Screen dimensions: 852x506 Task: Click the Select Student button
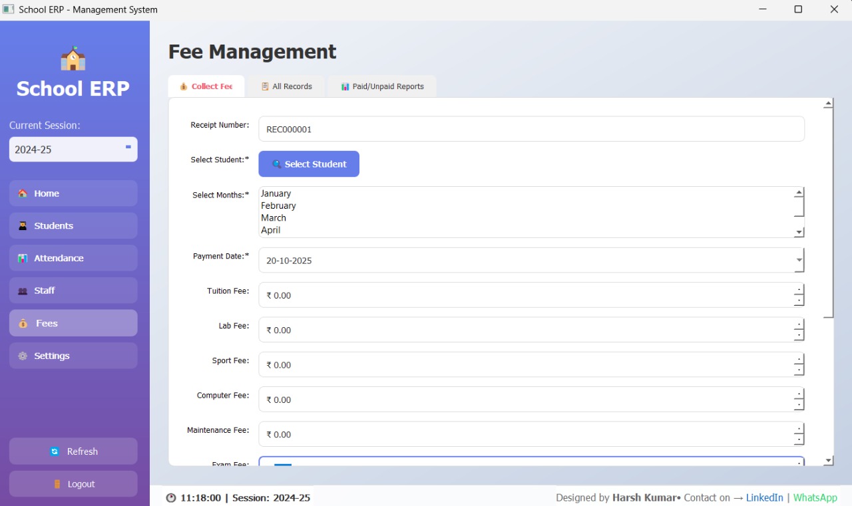coord(309,164)
